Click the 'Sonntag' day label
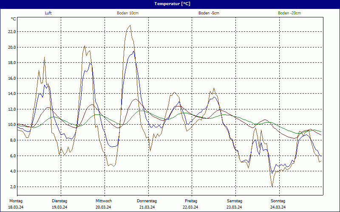This screenshot has height=212, width=340. tap(278, 201)
